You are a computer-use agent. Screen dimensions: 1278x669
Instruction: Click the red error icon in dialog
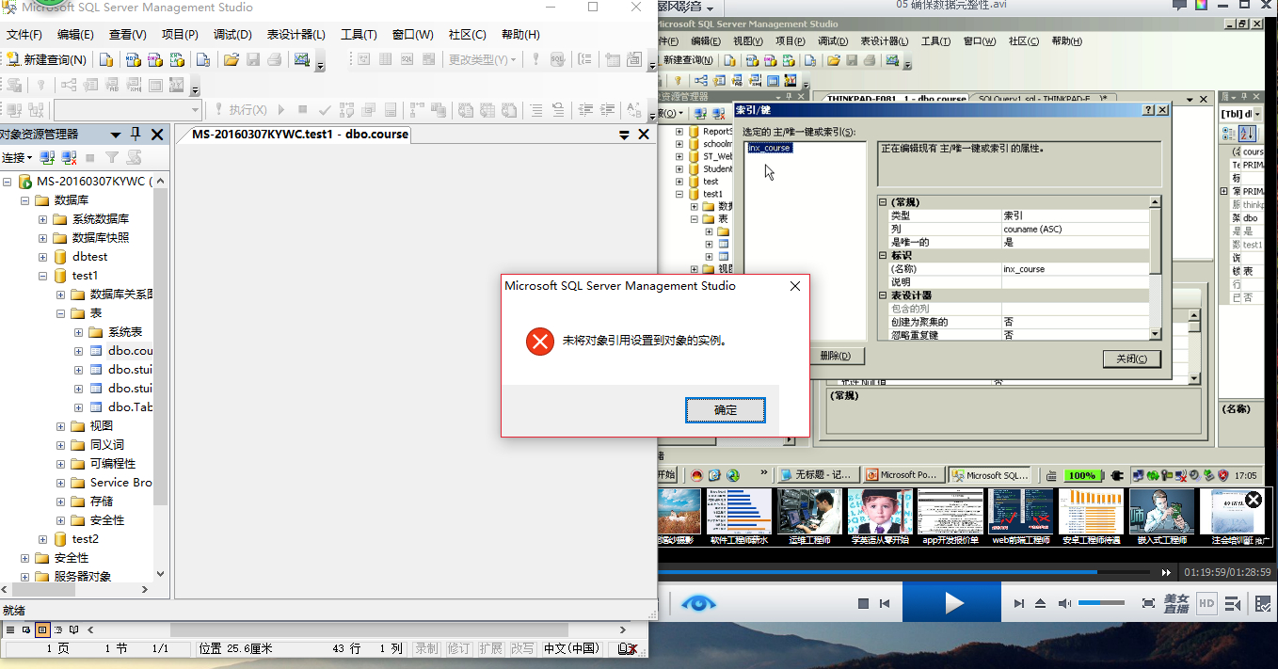pyautogui.click(x=540, y=341)
